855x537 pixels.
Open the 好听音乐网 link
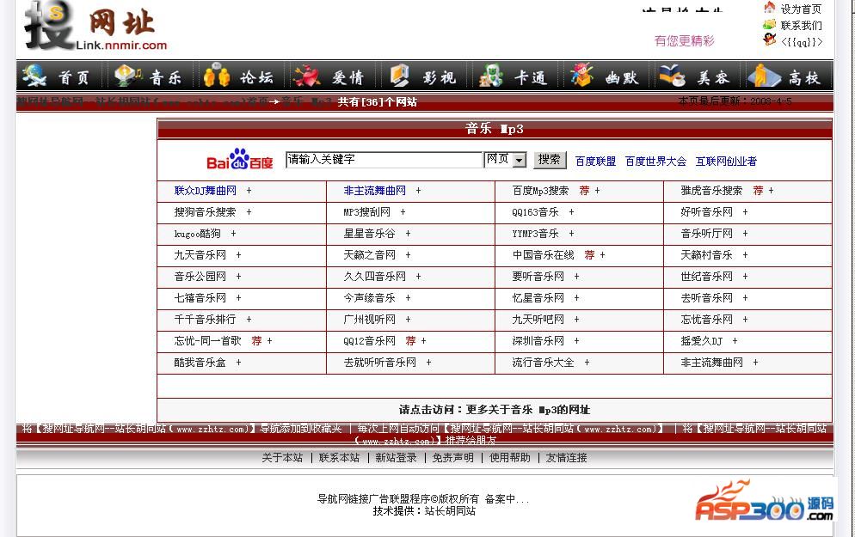707,212
